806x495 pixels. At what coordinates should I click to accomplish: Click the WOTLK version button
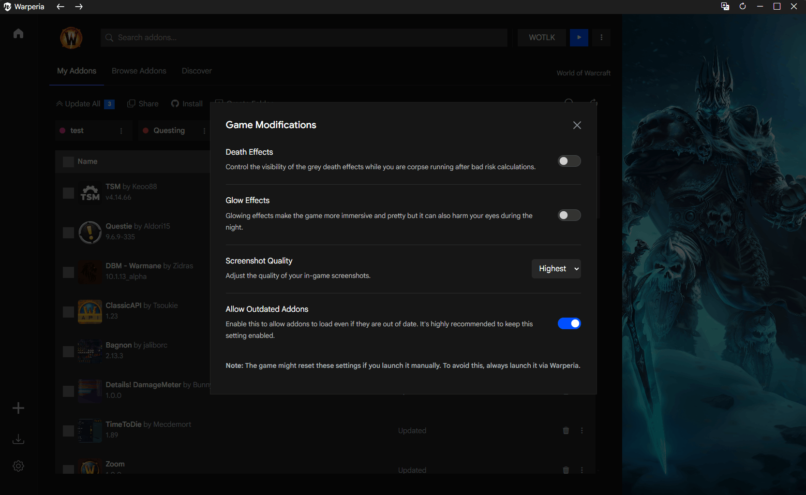click(x=542, y=38)
